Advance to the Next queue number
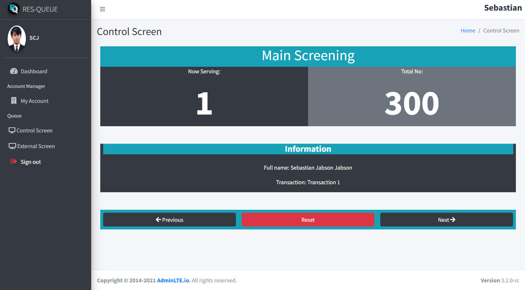 coord(447,220)
